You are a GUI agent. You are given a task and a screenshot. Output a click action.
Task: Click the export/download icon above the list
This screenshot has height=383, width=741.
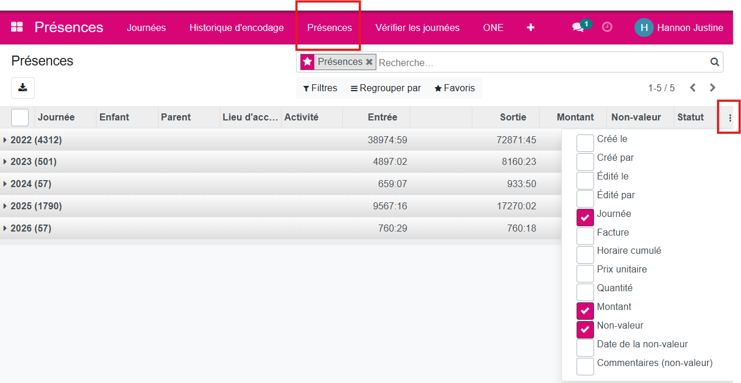coord(22,87)
